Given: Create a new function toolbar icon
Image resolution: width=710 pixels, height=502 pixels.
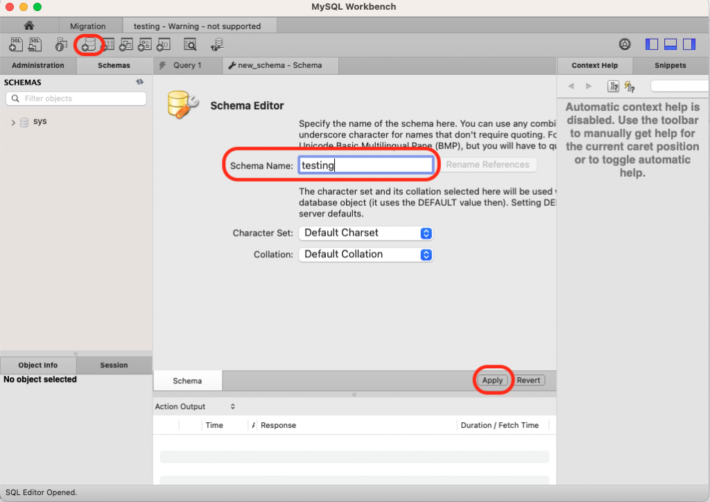Looking at the screenshot, I should click(164, 45).
